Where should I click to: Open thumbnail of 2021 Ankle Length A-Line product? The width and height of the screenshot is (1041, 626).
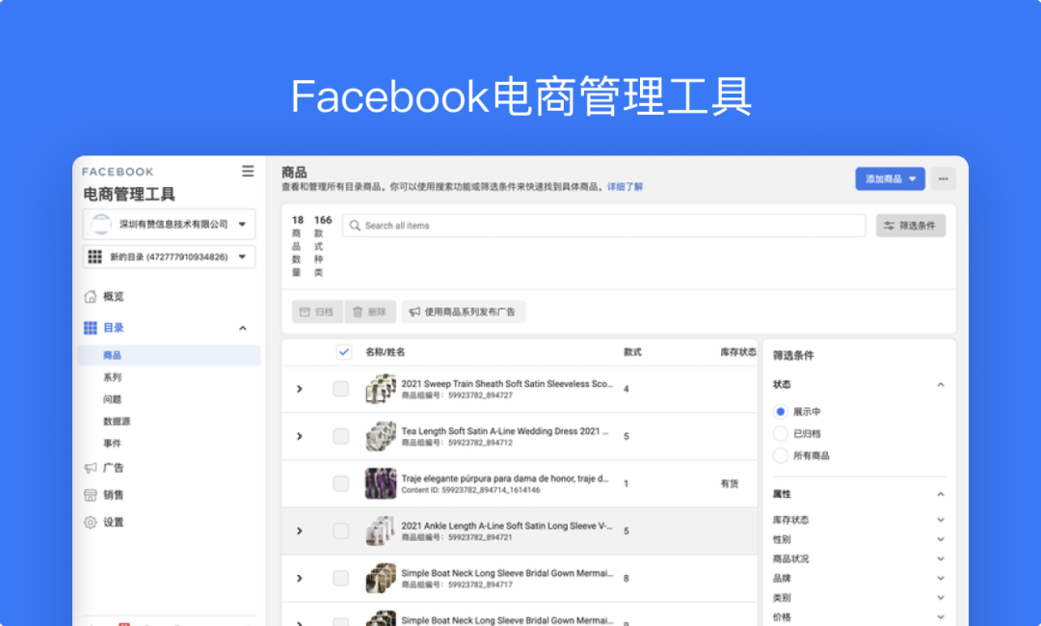(381, 531)
